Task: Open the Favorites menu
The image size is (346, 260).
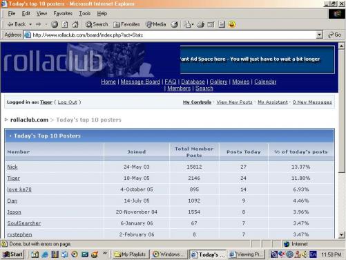Action: (x=63, y=14)
